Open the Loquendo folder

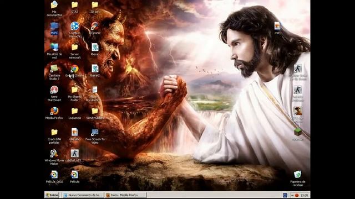74,113
